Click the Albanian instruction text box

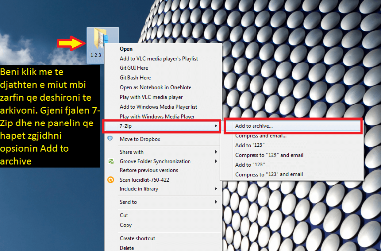(50, 116)
